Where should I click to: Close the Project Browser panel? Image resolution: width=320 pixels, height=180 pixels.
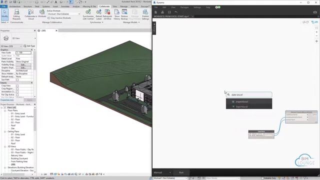[34, 104]
